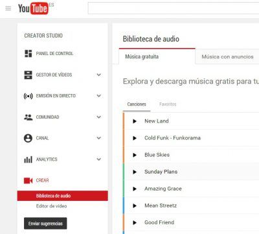This screenshot has height=234, width=259.
Task: Expand the Comunidad section
Action: pyautogui.click(x=99, y=117)
